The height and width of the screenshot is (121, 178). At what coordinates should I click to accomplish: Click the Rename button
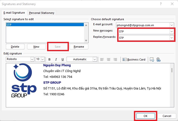[x=79, y=47]
